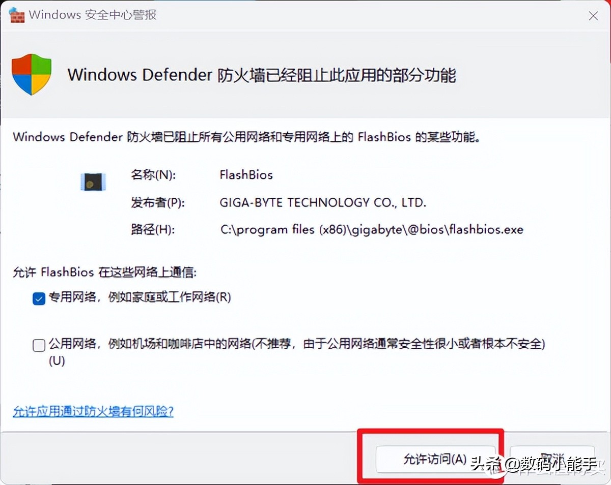The width and height of the screenshot is (611, 485).
Task: Click the GIGA-BYTE TECHNOLOGY CO., LTD. publisher text
Action: (323, 202)
